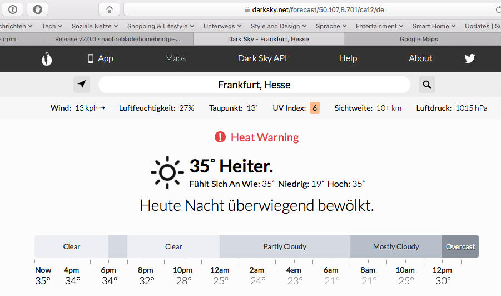Viewport: 501px width, 296px height.
Task: Open the Shopping & Lifestyle bookmarks dropdown
Action: [161, 26]
